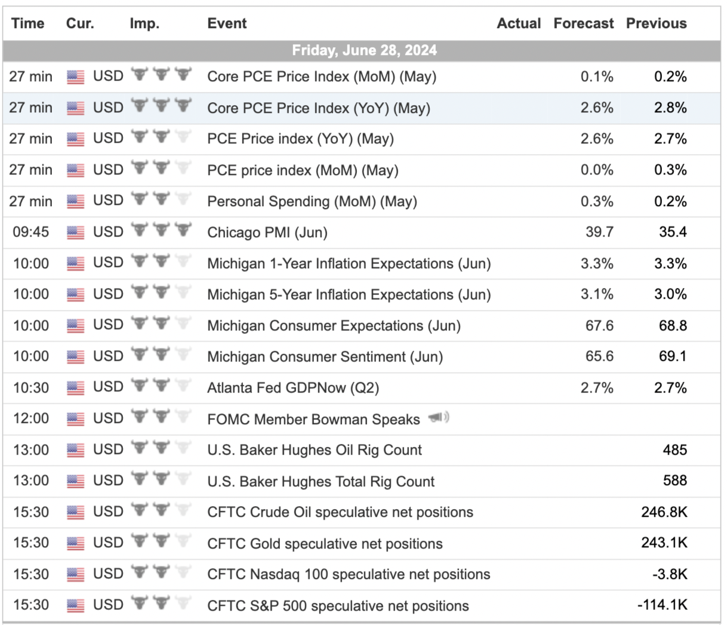
Task: Click the bull icons for Michigan Consumer Expectations
Action: coord(161,323)
